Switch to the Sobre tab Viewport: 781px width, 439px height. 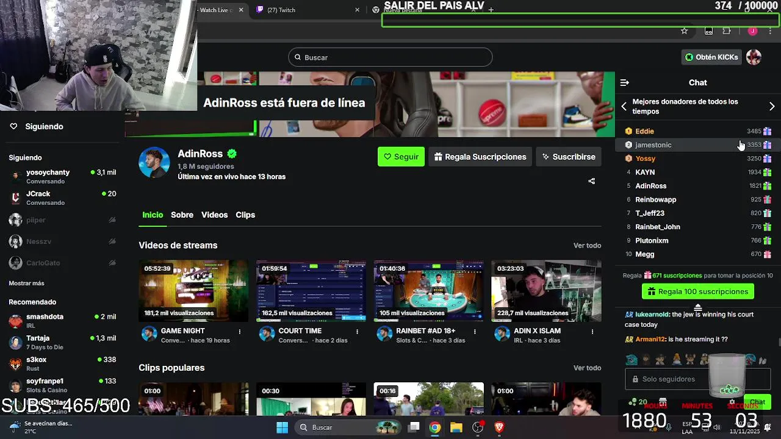coord(182,215)
